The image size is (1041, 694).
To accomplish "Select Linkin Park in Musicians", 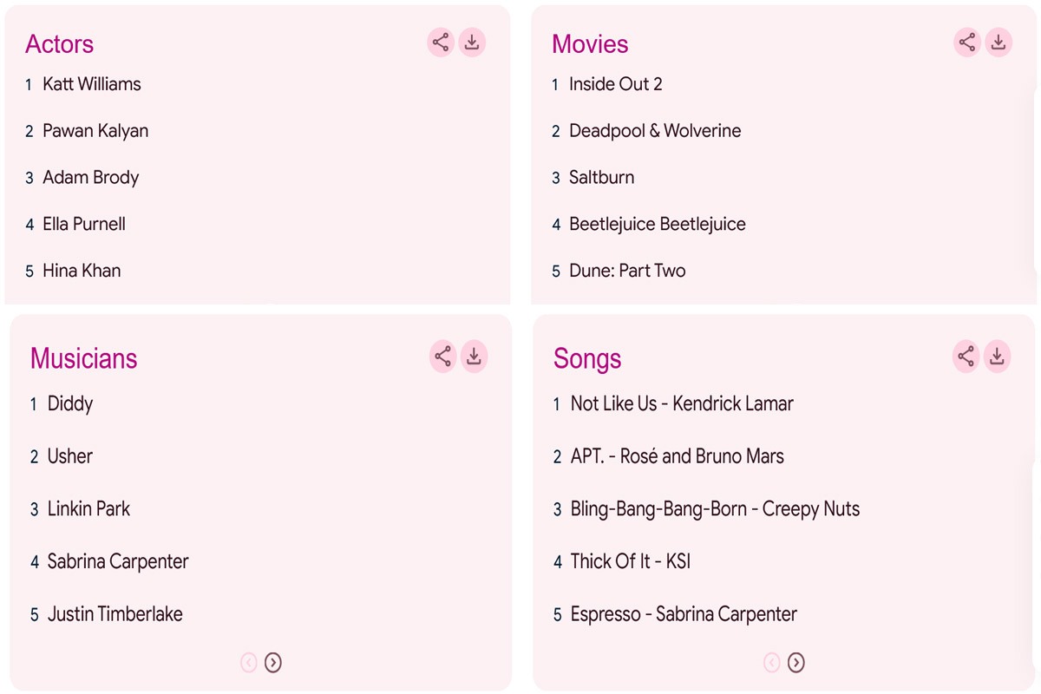I will (x=88, y=509).
